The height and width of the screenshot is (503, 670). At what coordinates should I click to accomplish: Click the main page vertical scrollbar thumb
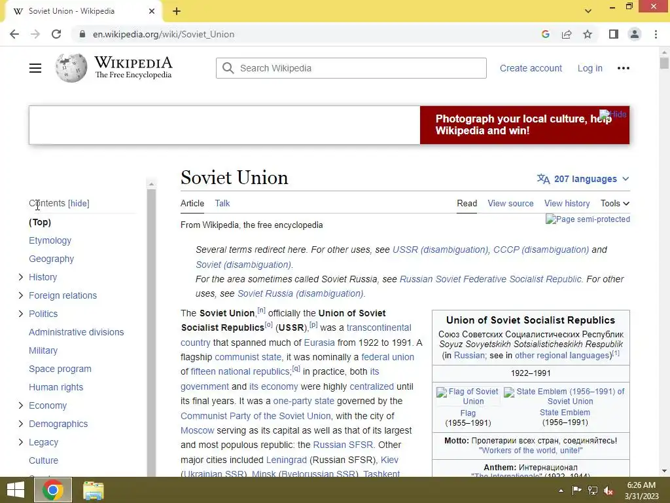pos(664,62)
